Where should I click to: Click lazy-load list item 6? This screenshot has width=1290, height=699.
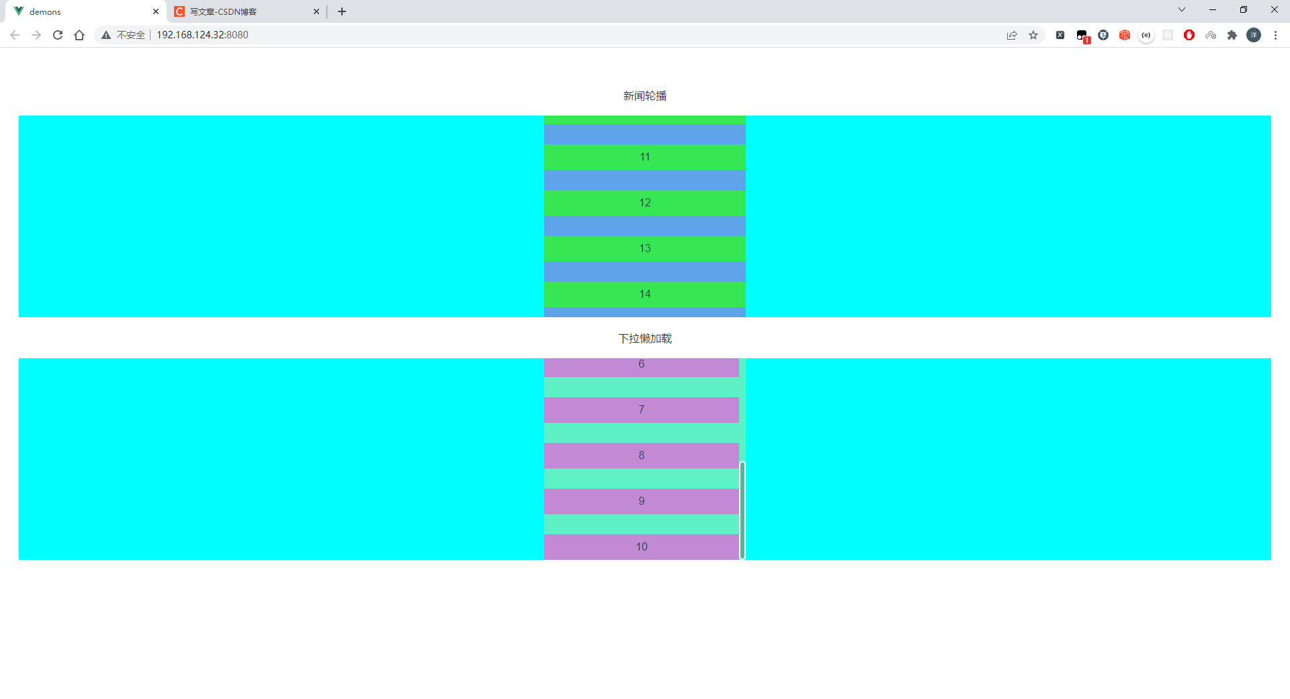pyautogui.click(x=642, y=367)
